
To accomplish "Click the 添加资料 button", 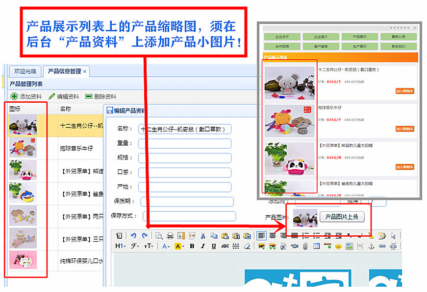I will pyautogui.click(x=26, y=96).
